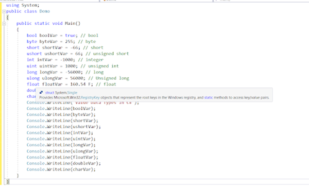Screen dimensions: 309x189
Task: Click the '// float' comment
Action: (x=106, y=84)
